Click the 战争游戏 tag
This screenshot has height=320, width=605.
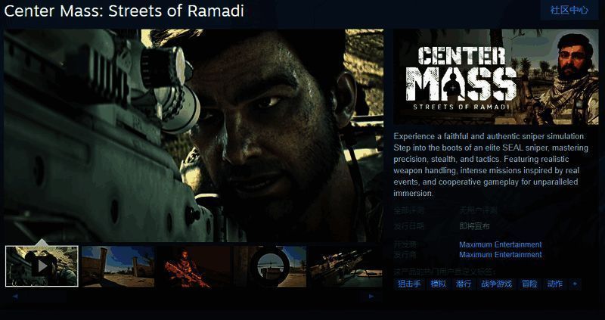tap(497, 284)
